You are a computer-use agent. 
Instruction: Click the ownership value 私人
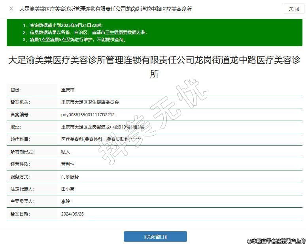pos(65,152)
